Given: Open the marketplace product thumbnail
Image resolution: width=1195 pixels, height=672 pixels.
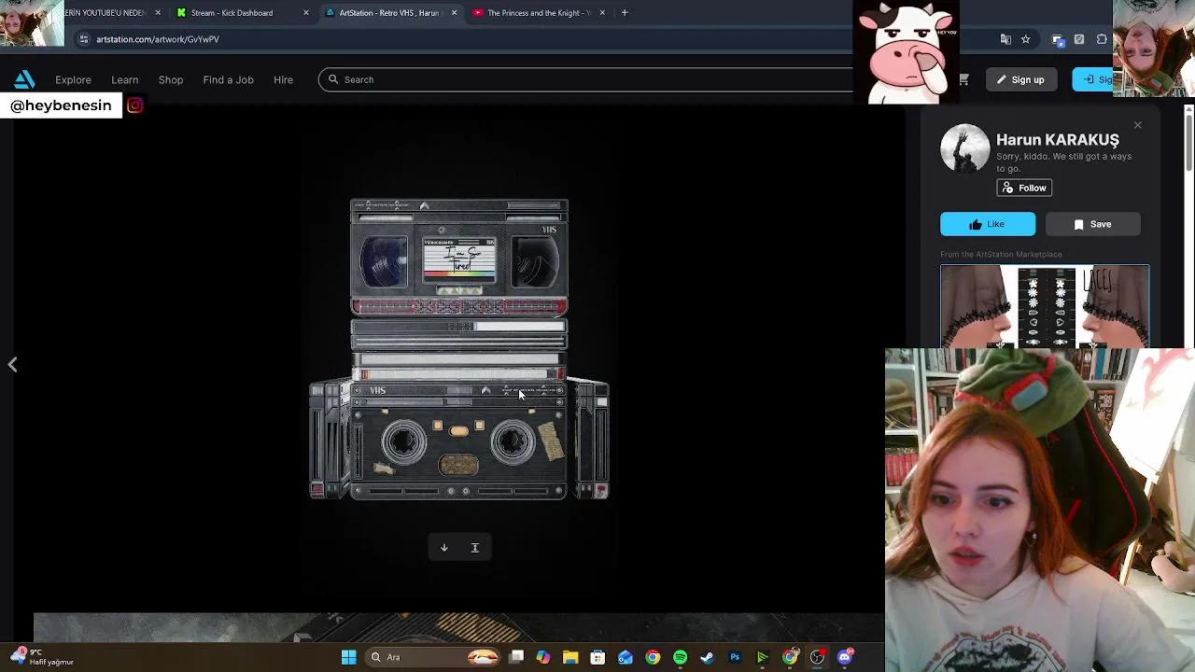Looking at the screenshot, I should point(1045,306).
